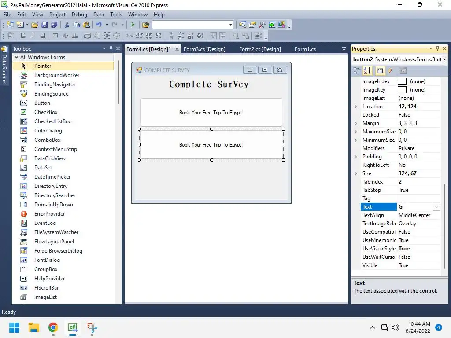Click the Align to Grid layout icon
The width and height of the screenshot is (451, 338).
click(11, 36)
